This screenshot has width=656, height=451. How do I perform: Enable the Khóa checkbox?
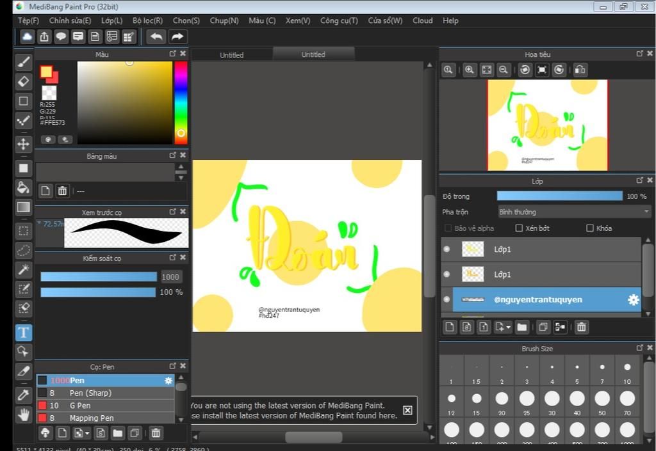590,228
